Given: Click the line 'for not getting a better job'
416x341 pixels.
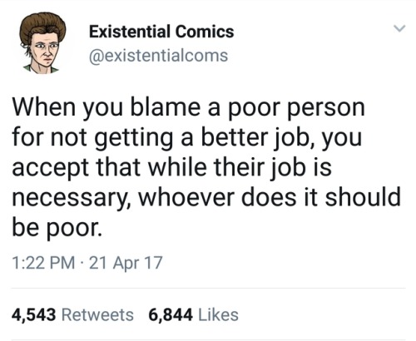Looking at the screenshot, I should tap(187, 138).
